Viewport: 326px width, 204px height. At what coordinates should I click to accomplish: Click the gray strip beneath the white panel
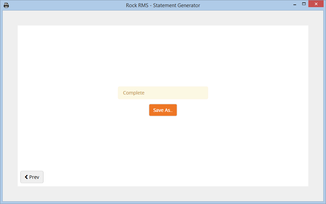[x=163, y=193]
